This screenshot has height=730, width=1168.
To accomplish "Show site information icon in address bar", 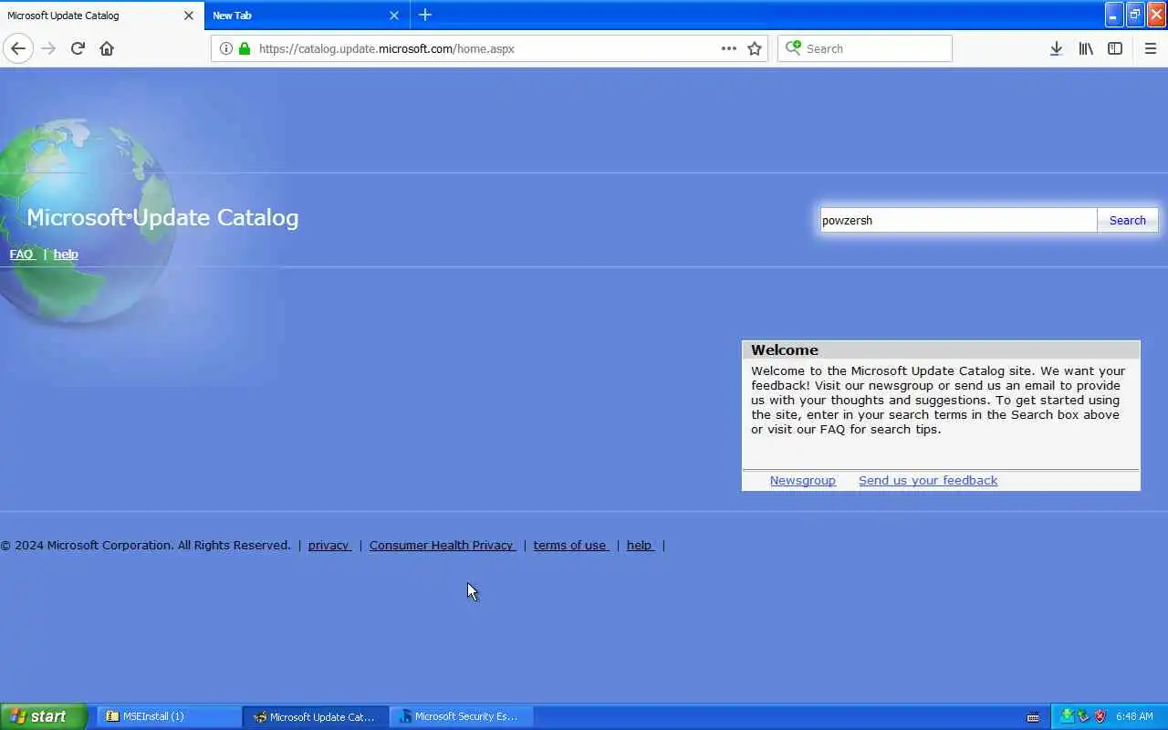I will click(x=225, y=48).
